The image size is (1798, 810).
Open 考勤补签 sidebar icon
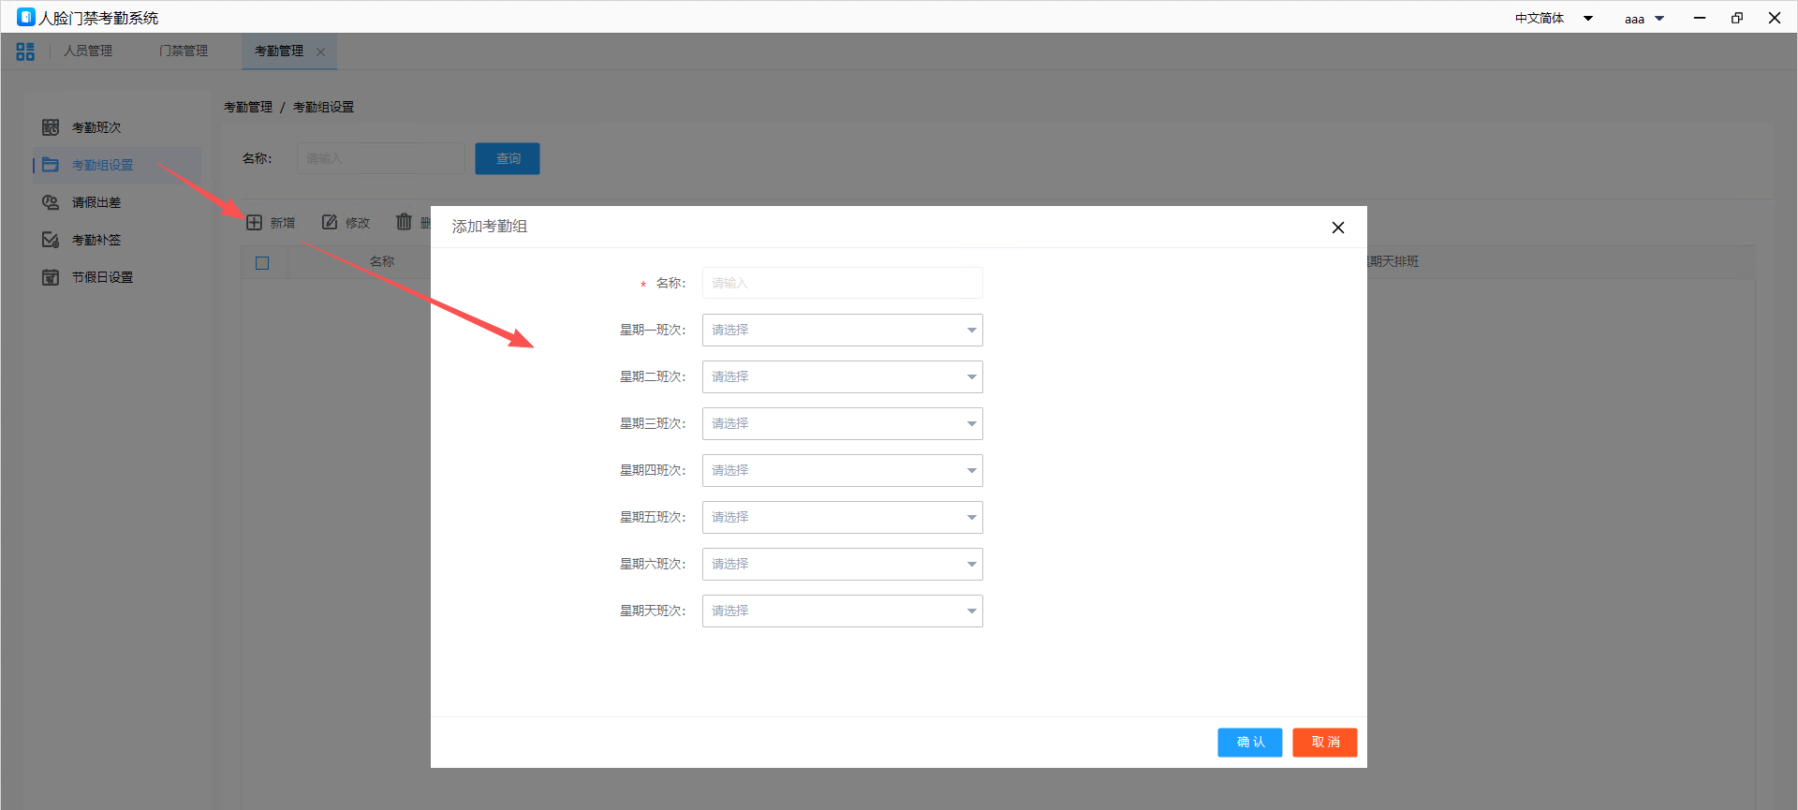coord(51,240)
